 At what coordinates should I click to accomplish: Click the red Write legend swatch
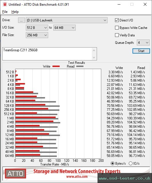coord(56,66)
